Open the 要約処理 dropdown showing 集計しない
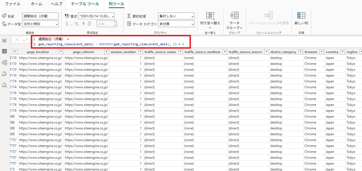 click(176, 16)
